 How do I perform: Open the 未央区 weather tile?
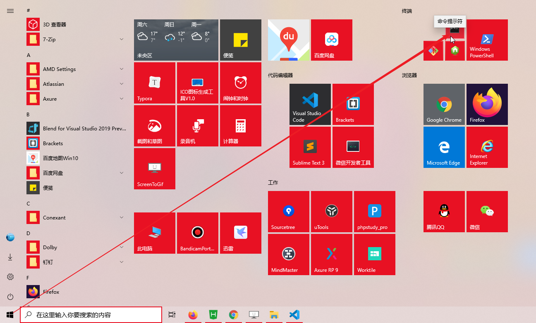point(176,40)
